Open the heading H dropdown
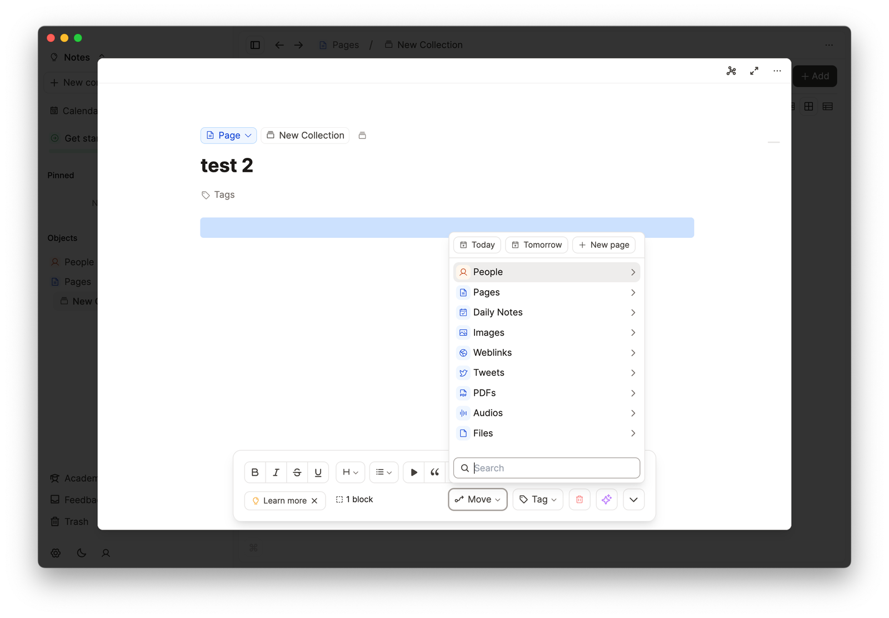The height and width of the screenshot is (618, 889). 351,472
